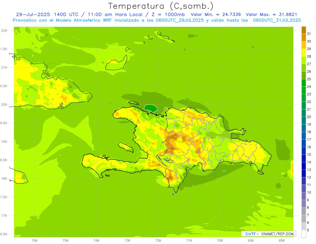Click the latitude label "22N"
This screenshot has width=316, height=244.
click(x=4, y=31)
